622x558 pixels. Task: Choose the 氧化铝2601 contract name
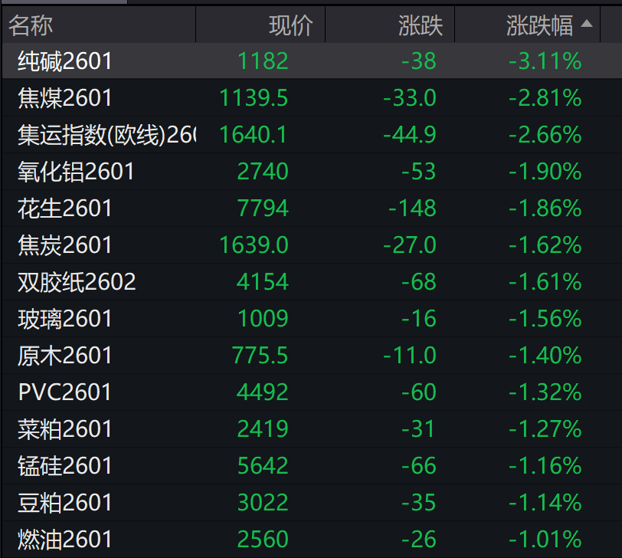pos(76,171)
